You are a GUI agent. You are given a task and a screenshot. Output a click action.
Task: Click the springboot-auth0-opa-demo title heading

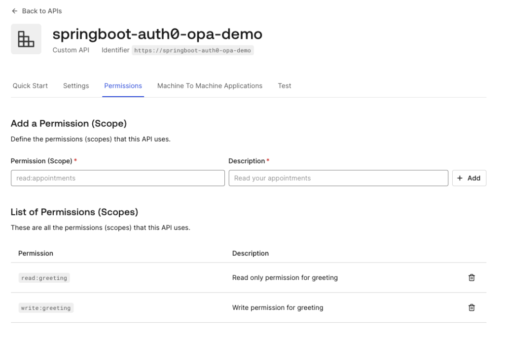click(157, 34)
